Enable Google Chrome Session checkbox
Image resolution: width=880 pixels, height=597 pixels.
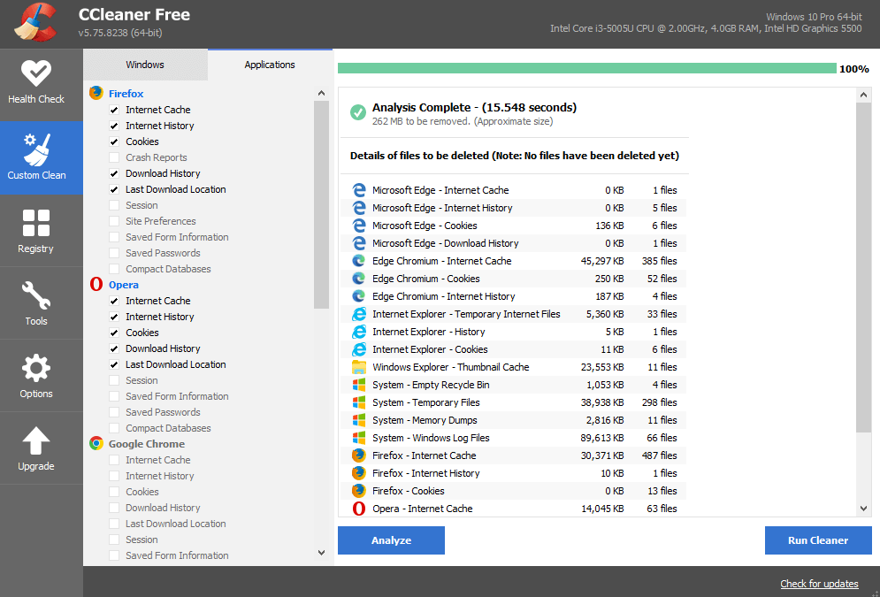(x=114, y=540)
